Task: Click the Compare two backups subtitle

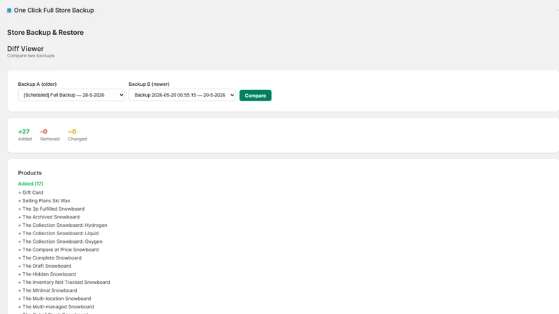Action: (31, 56)
